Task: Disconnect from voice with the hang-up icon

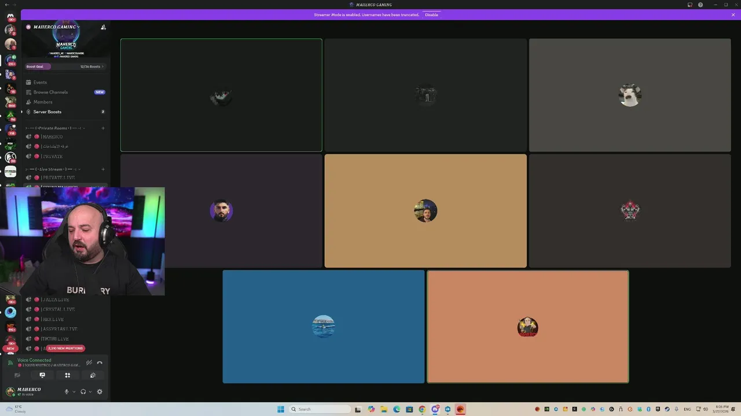Action: pyautogui.click(x=100, y=363)
